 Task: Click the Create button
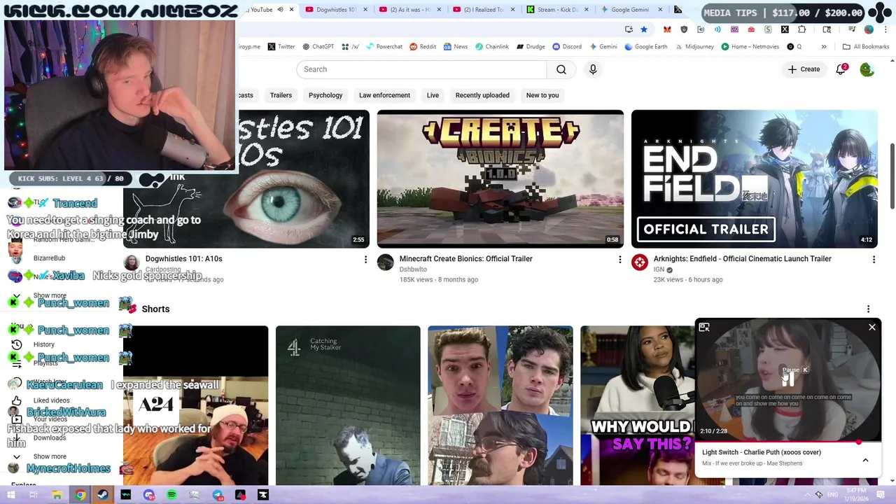pyautogui.click(x=804, y=69)
